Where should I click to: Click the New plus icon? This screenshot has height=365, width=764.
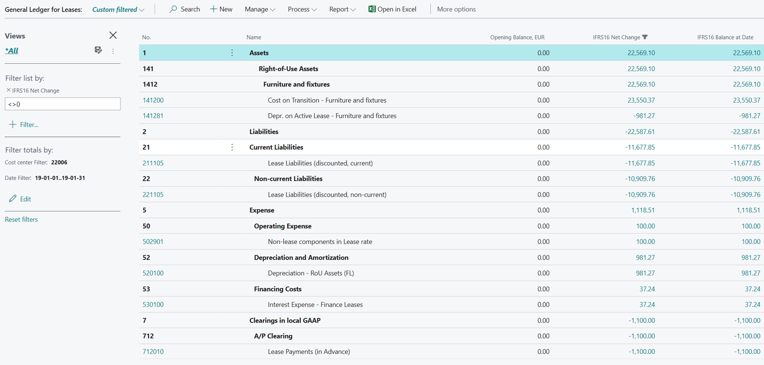pyautogui.click(x=213, y=9)
